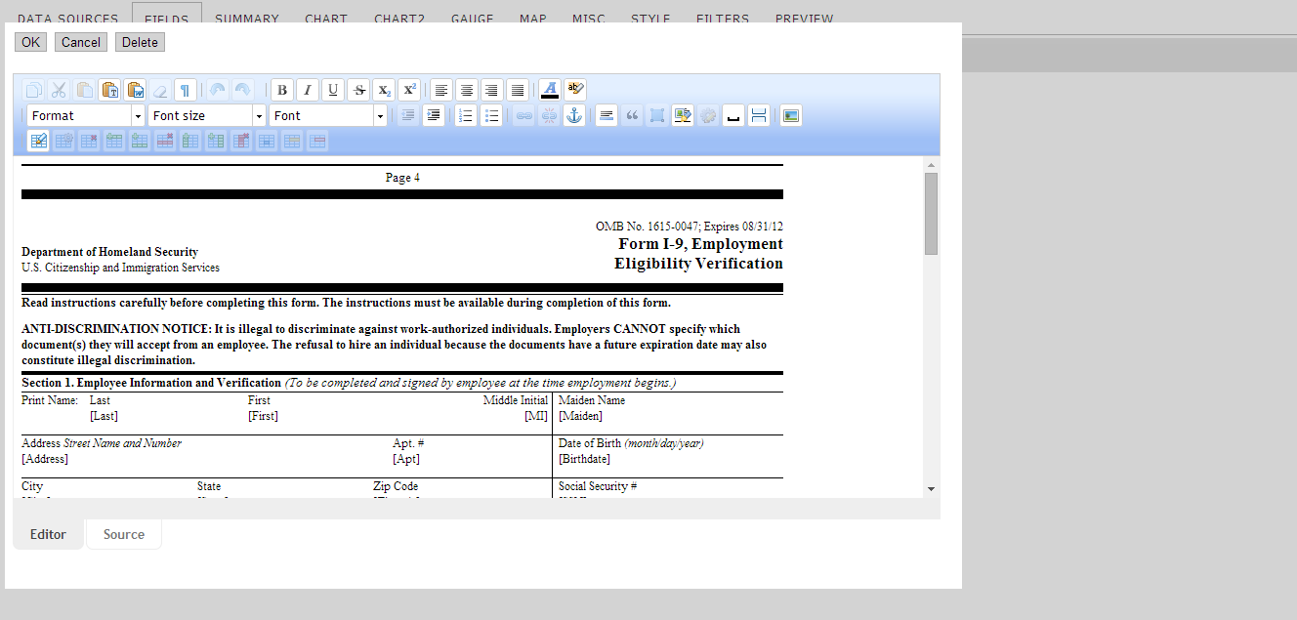Click the image edit pencil icon
This screenshot has width=1297, height=620.
click(x=683, y=115)
